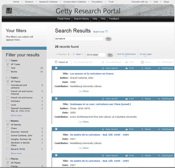Check Daumier, Honoré name filter
The image size is (175, 168).
[8, 132]
